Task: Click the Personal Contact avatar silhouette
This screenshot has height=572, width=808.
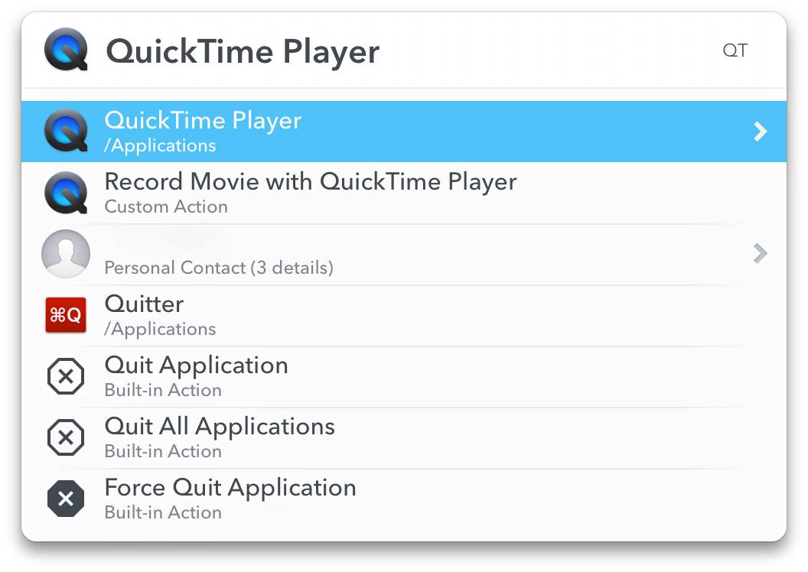Action: click(x=66, y=254)
